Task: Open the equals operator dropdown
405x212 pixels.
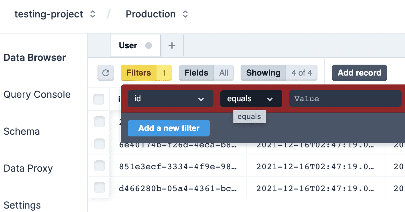Action: (x=251, y=98)
